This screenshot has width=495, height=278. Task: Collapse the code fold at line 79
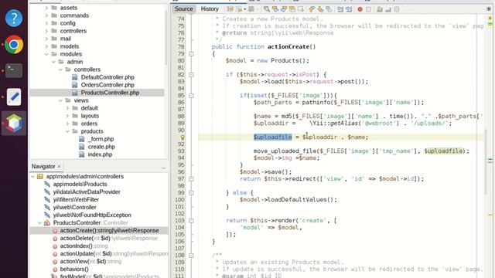coord(191,54)
